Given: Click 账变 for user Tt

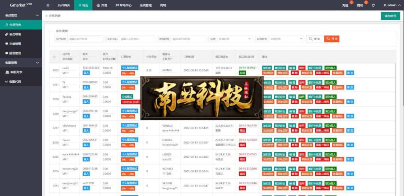Looking at the screenshot, I should [x=350, y=87].
